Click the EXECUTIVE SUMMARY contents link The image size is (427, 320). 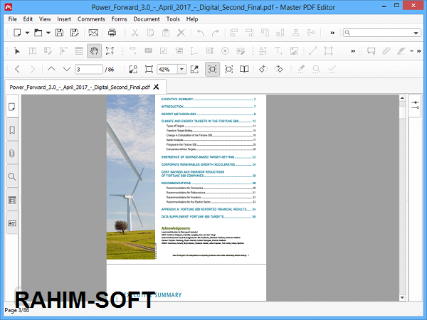(x=179, y=100)
